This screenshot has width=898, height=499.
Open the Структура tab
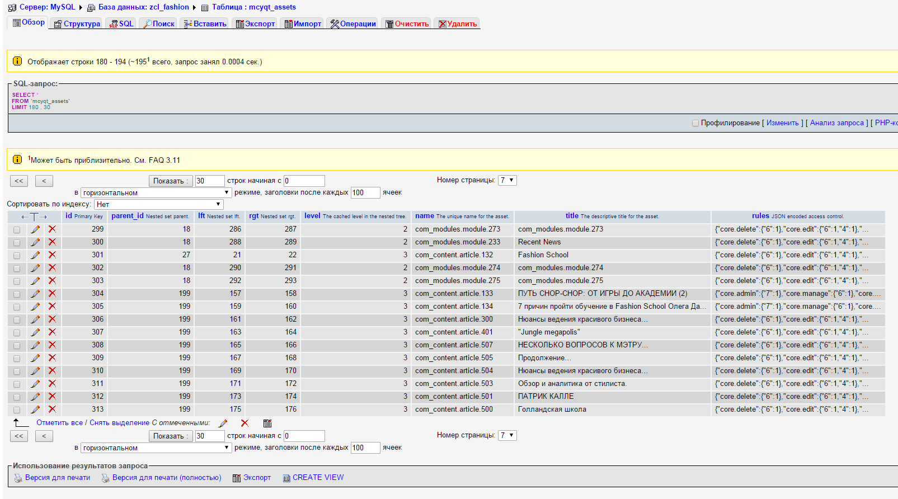pyautogui.click(x=77, y=23)
